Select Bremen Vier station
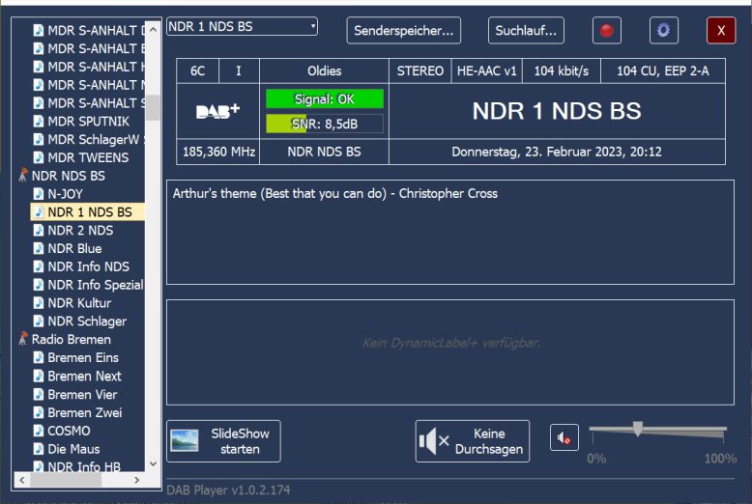The width and height of the screenshot is (752, 504). click(82, 394)
